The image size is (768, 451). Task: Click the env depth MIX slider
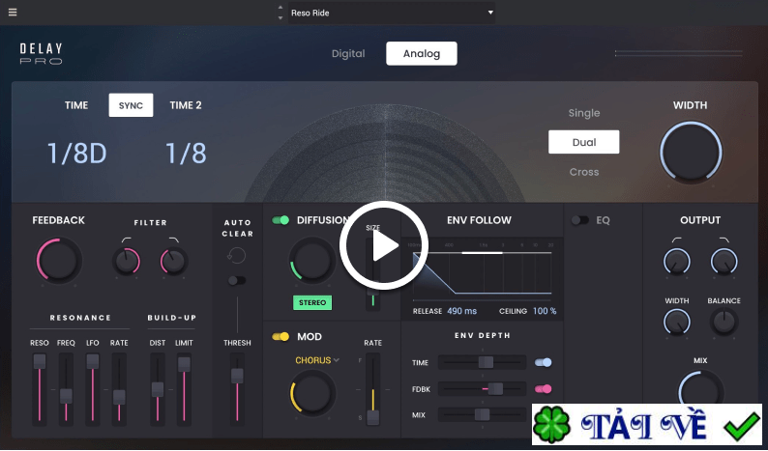click(482, 415)
